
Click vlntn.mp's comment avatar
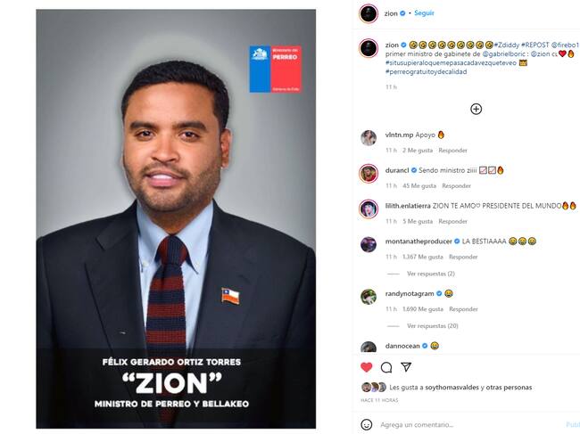click(x=368, y=137)
